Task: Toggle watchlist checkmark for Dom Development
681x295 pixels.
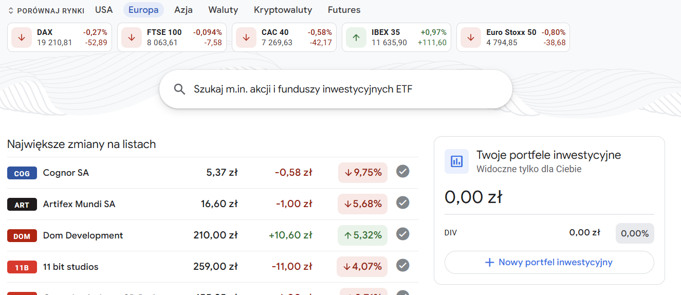Action: tap(403, 234)
